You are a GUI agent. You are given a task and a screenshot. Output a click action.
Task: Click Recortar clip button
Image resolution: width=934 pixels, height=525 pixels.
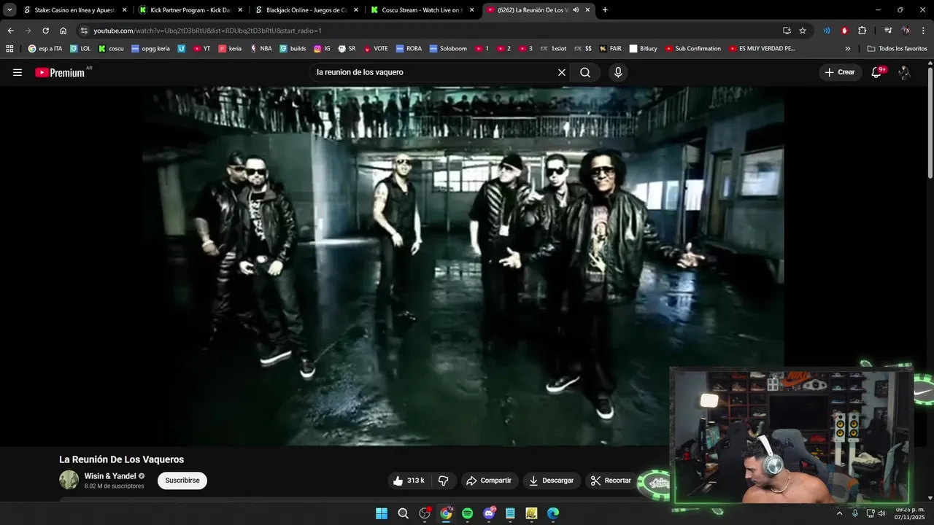(x=611, y=481)
